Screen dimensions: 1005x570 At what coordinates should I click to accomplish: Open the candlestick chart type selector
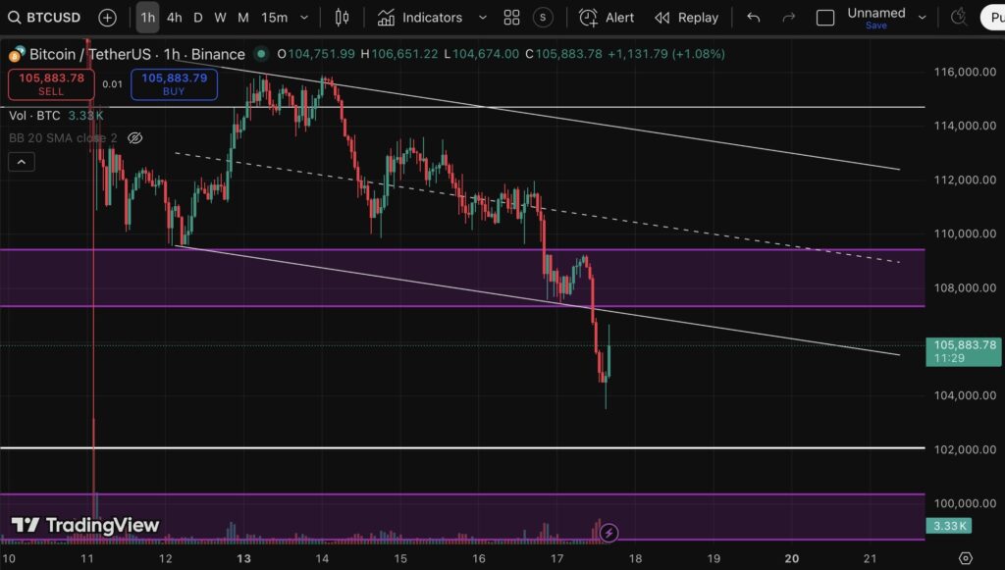(342, 18)
